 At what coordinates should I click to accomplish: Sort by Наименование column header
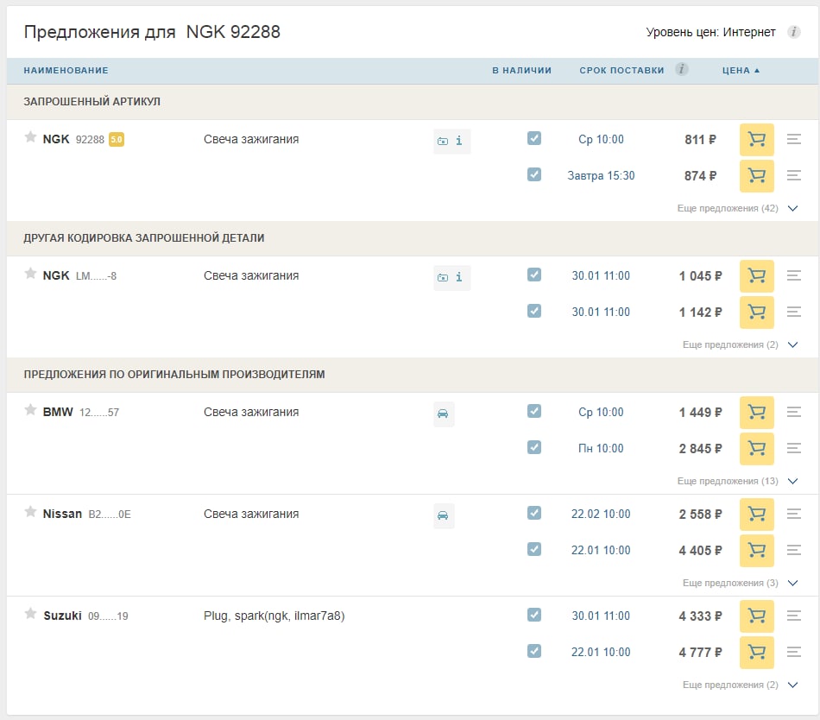tap(66, 71)
